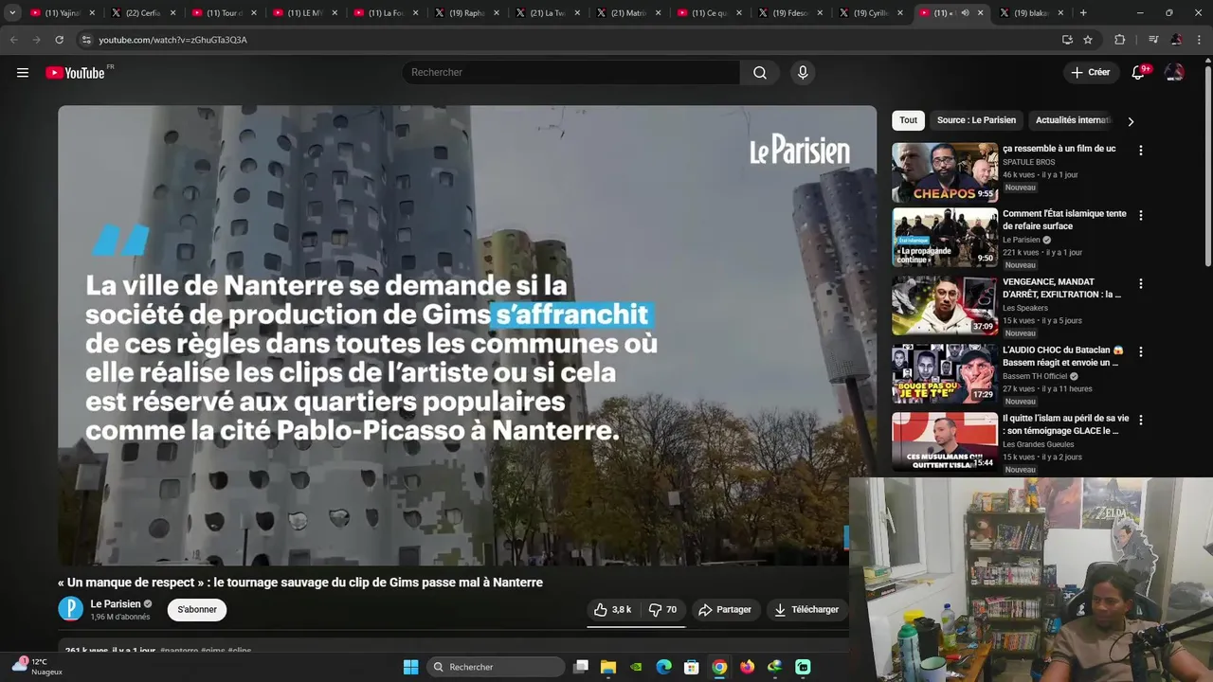Close the '(11) La Fou' tab

[x=415, y=13]
